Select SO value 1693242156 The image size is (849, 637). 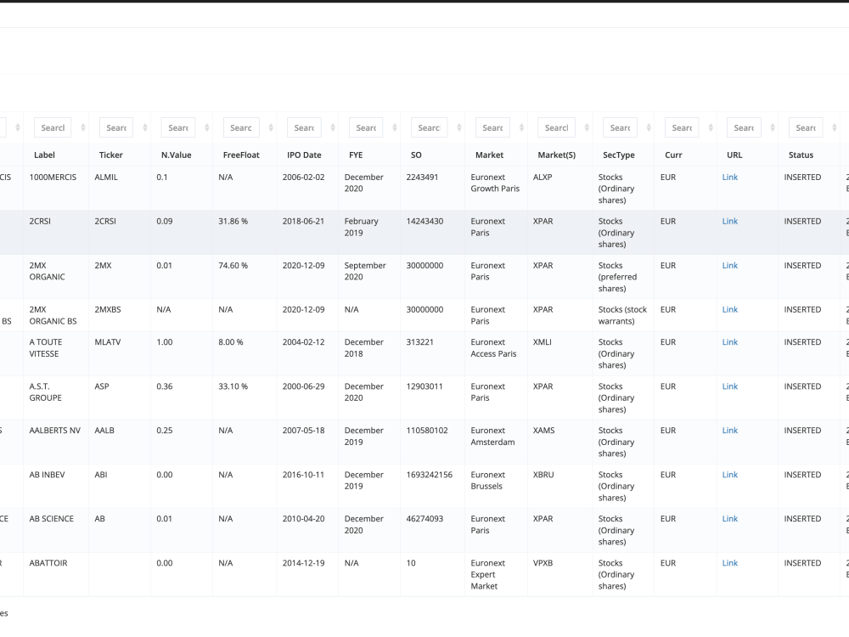[x=433, y=487]
